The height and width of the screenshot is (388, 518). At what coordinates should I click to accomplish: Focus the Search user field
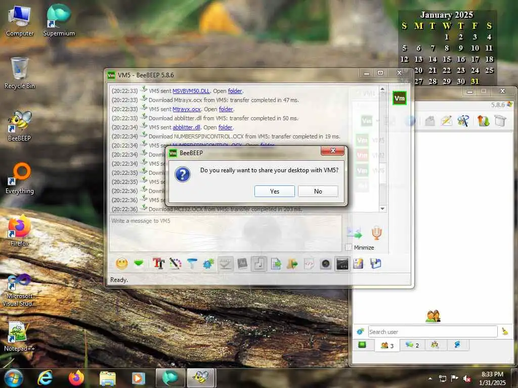click(433, 331)
